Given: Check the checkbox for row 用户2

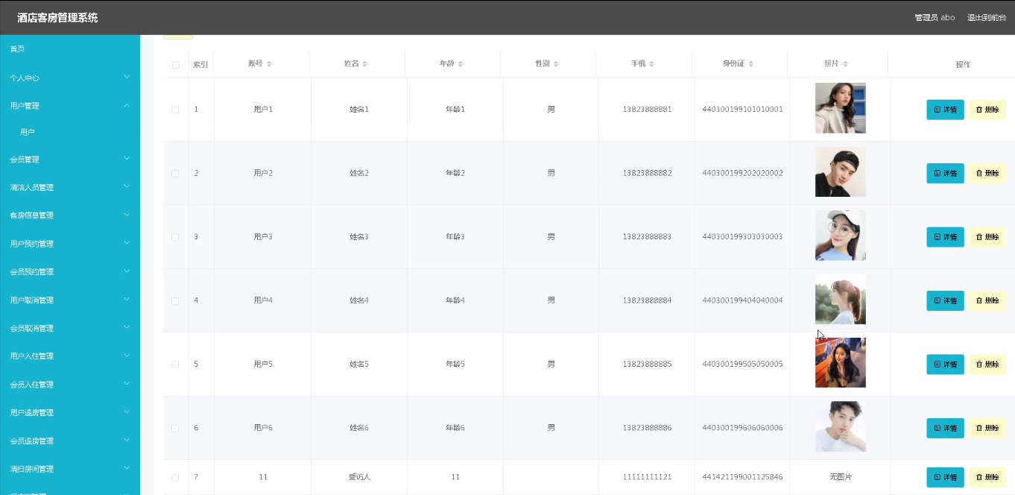Looking at the screenshot, I should pyautogui.click(x=175, y=173).
